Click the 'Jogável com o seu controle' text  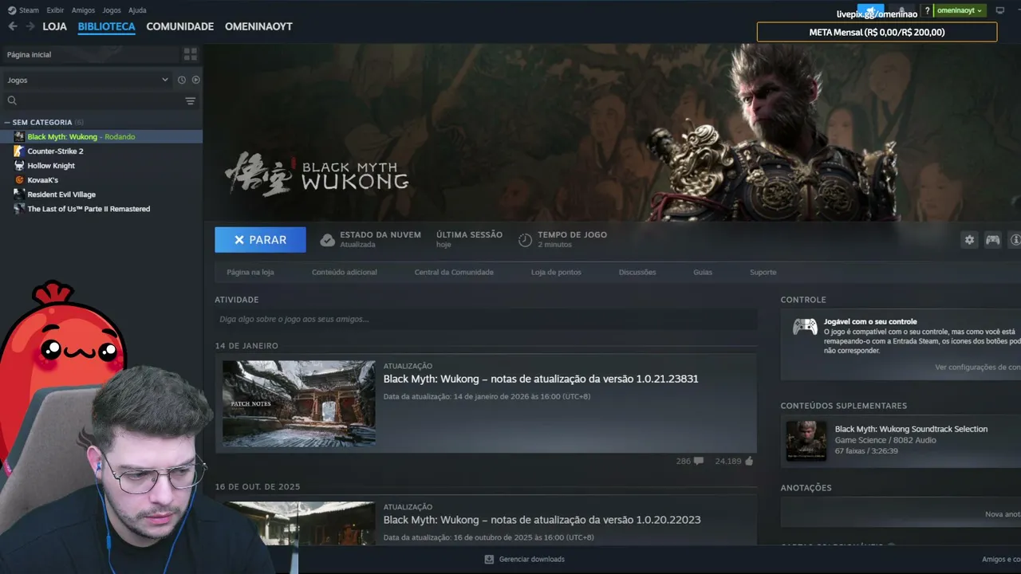870,321
